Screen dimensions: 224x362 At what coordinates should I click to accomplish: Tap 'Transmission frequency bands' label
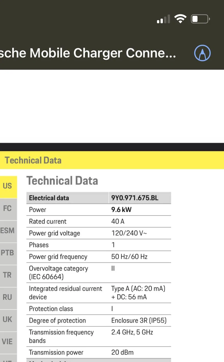61,336
